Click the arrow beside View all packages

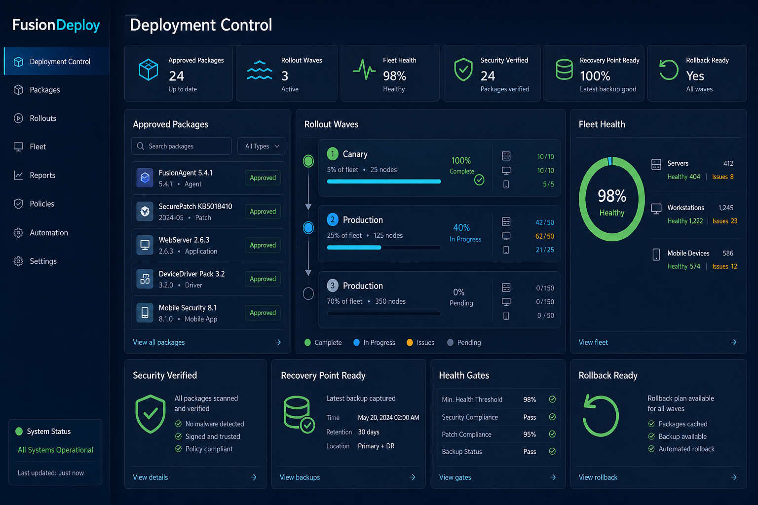click(278, 342)
